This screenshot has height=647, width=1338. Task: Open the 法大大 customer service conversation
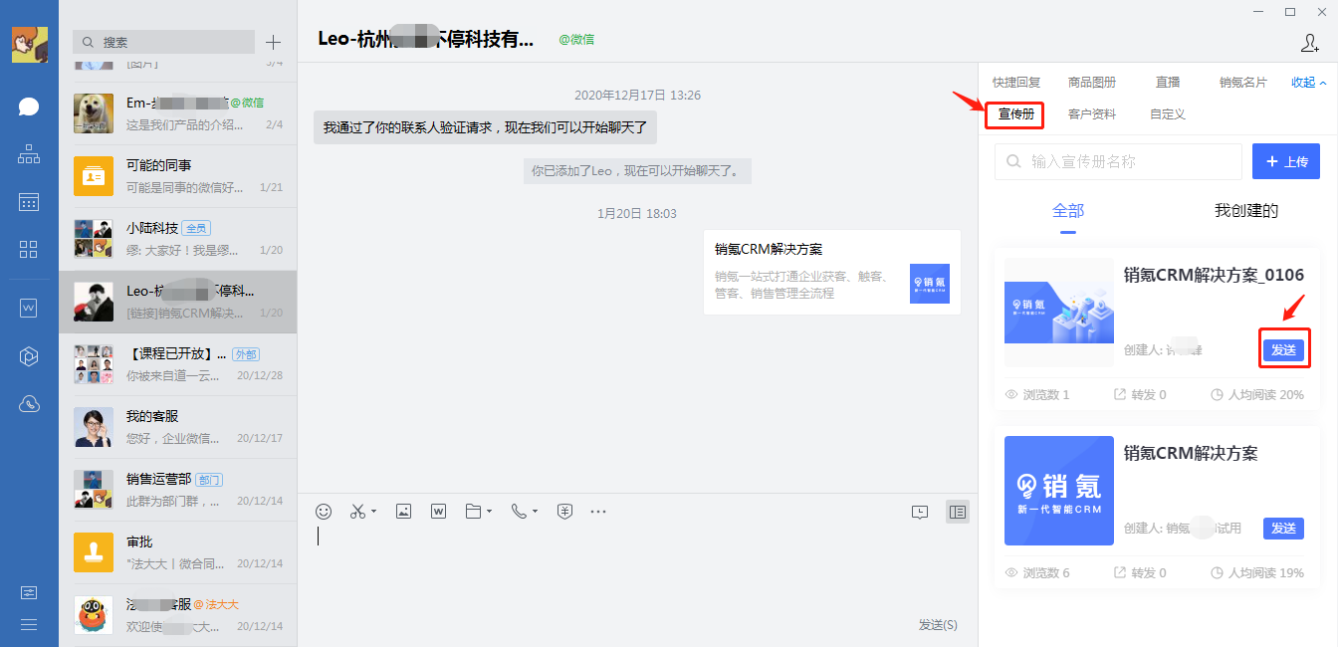coord(178,615)
